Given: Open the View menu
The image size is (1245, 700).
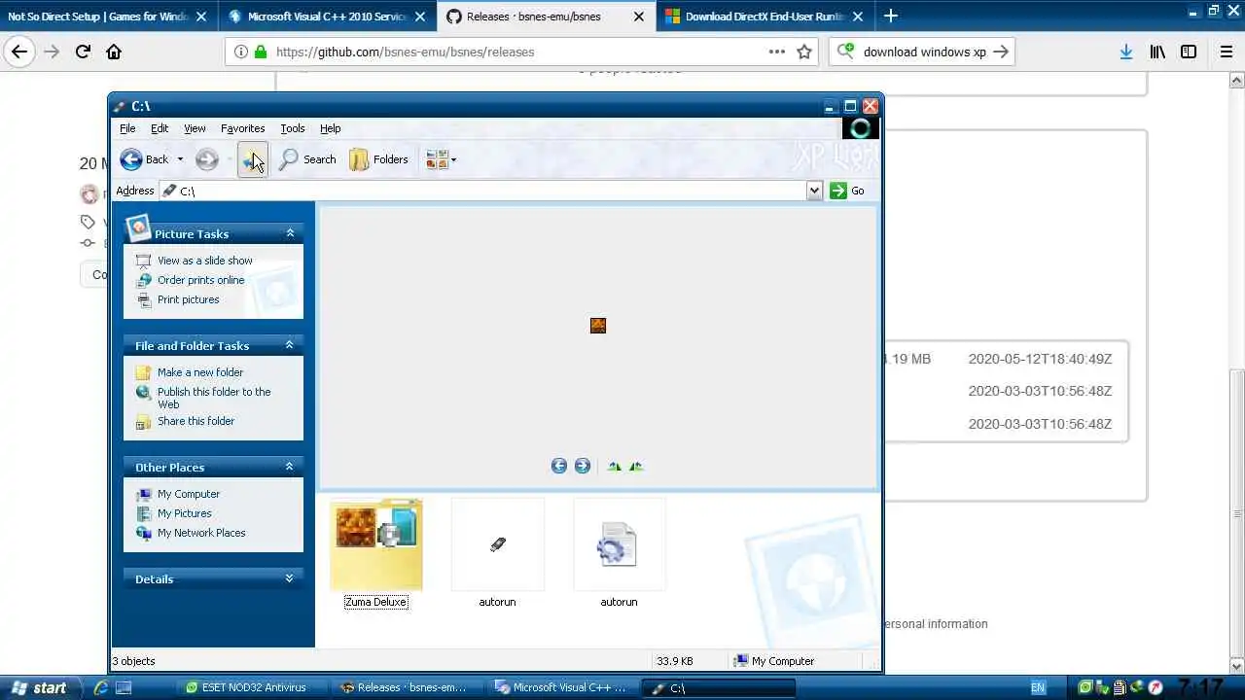Looking at the screenshot, I should click(x=195, y=128).
